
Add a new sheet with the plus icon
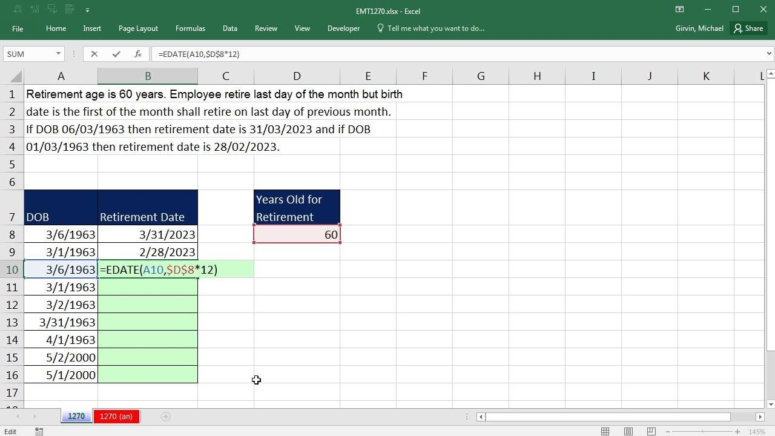coord(166,416)
